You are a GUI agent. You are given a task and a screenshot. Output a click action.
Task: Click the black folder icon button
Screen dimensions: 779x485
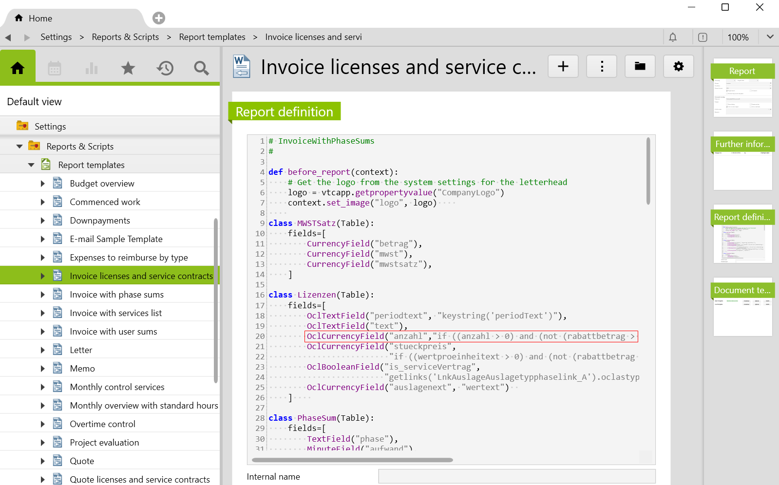[640, 66]
